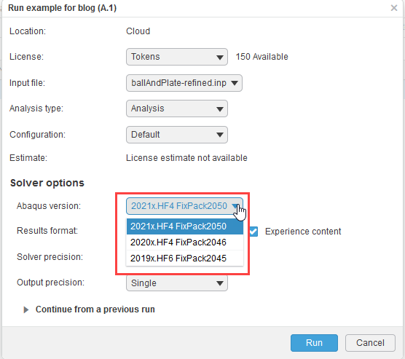Select 2021x.HF4 FixPack2050 from the list
The height and width of the screenshot is (359, 405).
[185, 226]
